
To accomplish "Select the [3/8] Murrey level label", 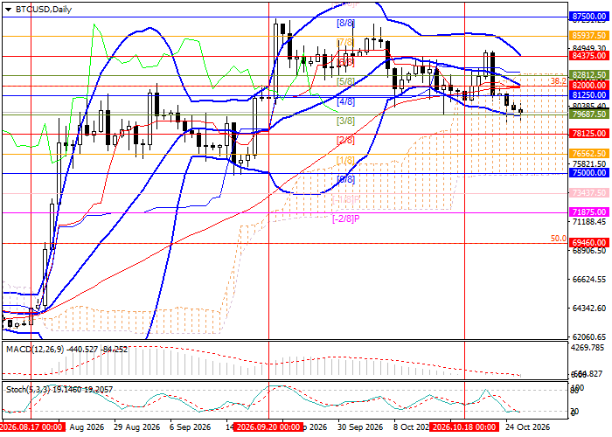I will [x=346, y=121].
